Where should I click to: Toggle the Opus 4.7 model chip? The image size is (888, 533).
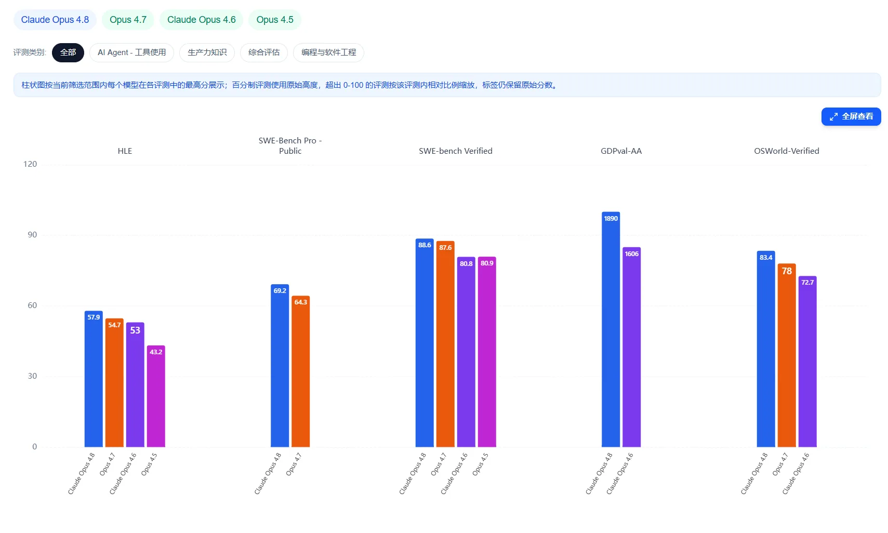click(x=128, y=20)
